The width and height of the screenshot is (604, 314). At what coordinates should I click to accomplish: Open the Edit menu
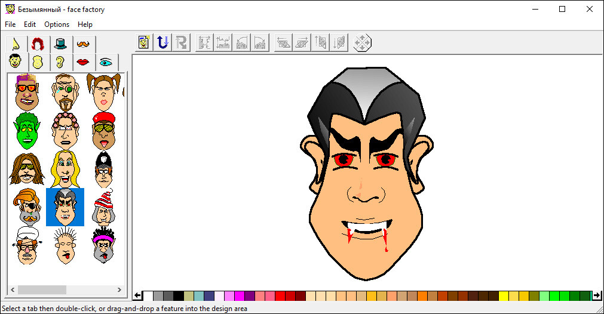(x=30, y=24)
